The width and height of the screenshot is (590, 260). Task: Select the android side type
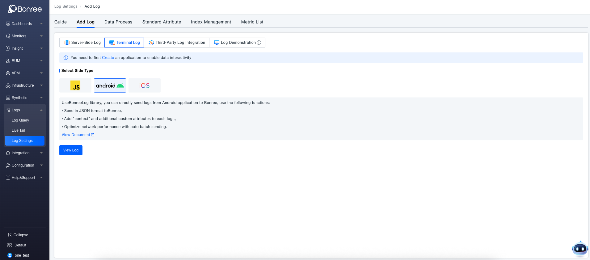click(x=110, y=85)
